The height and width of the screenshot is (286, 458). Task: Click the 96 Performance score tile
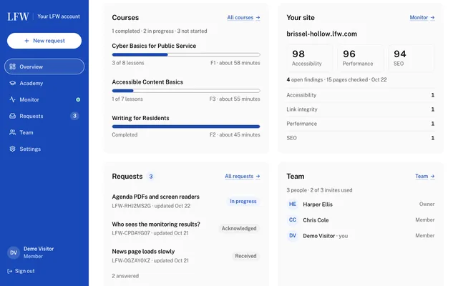tap(361, 58)
